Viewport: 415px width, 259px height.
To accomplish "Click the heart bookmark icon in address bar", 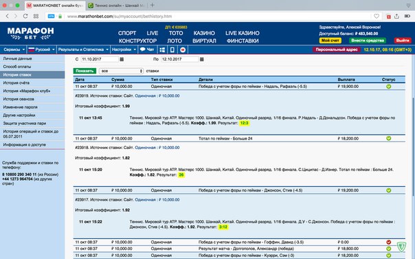I will pos(377,16).
